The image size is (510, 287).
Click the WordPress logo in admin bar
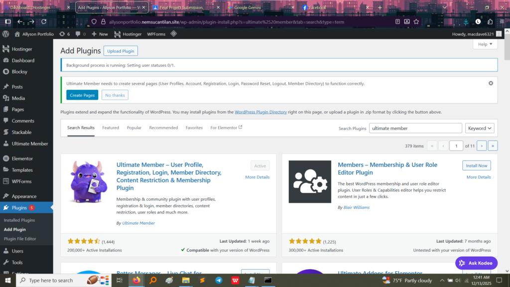(x=6, y=34)
